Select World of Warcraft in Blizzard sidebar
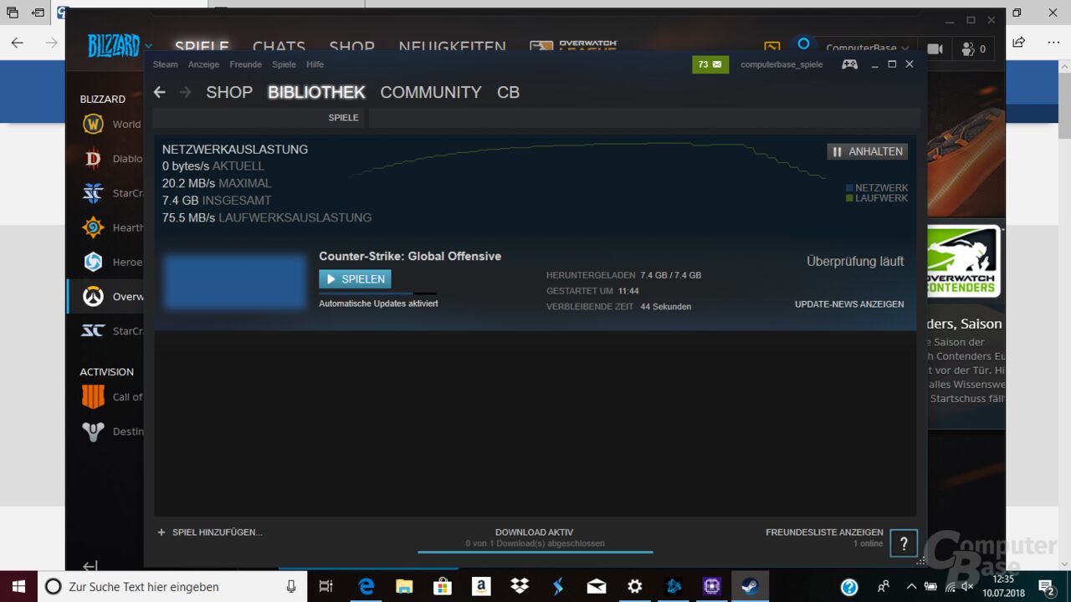Image resolution: width=1071 pixels, height=602 pixels. [x=93, y=125]
